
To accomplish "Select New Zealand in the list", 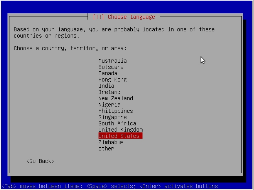I will pyautogui.click(x=116, y=98).
